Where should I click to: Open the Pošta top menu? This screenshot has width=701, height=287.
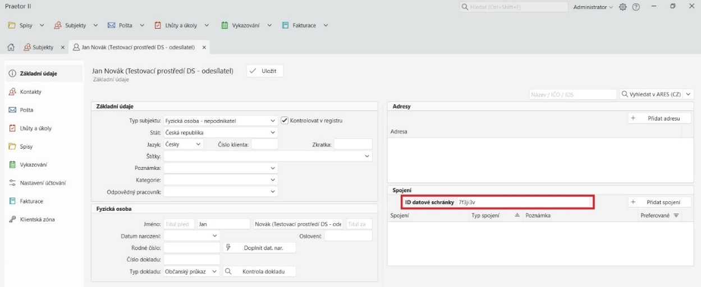[126, 25]
